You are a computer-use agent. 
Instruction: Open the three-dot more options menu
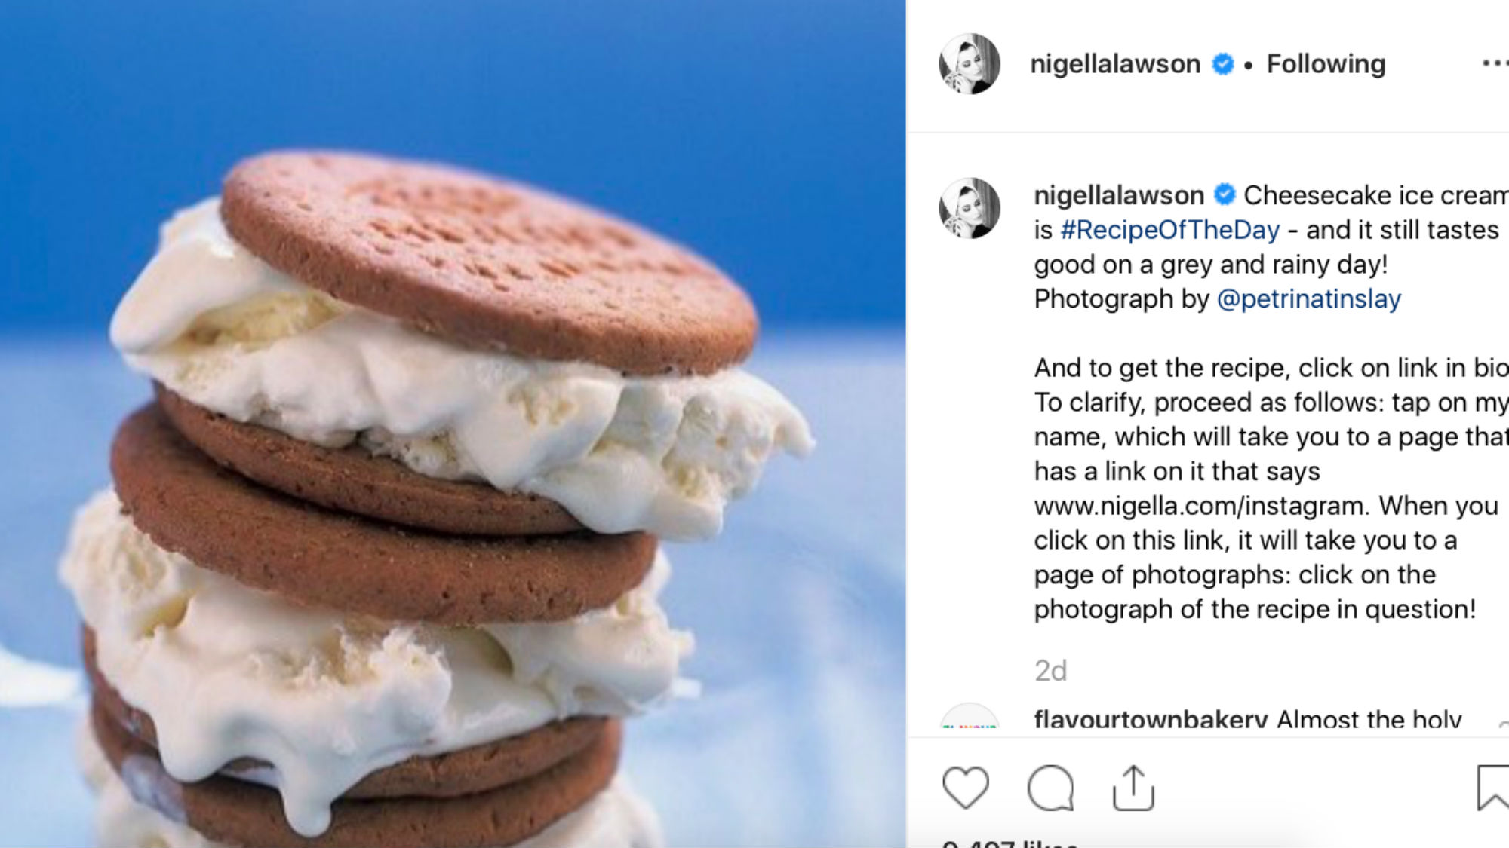click(x=1495, y=63)
